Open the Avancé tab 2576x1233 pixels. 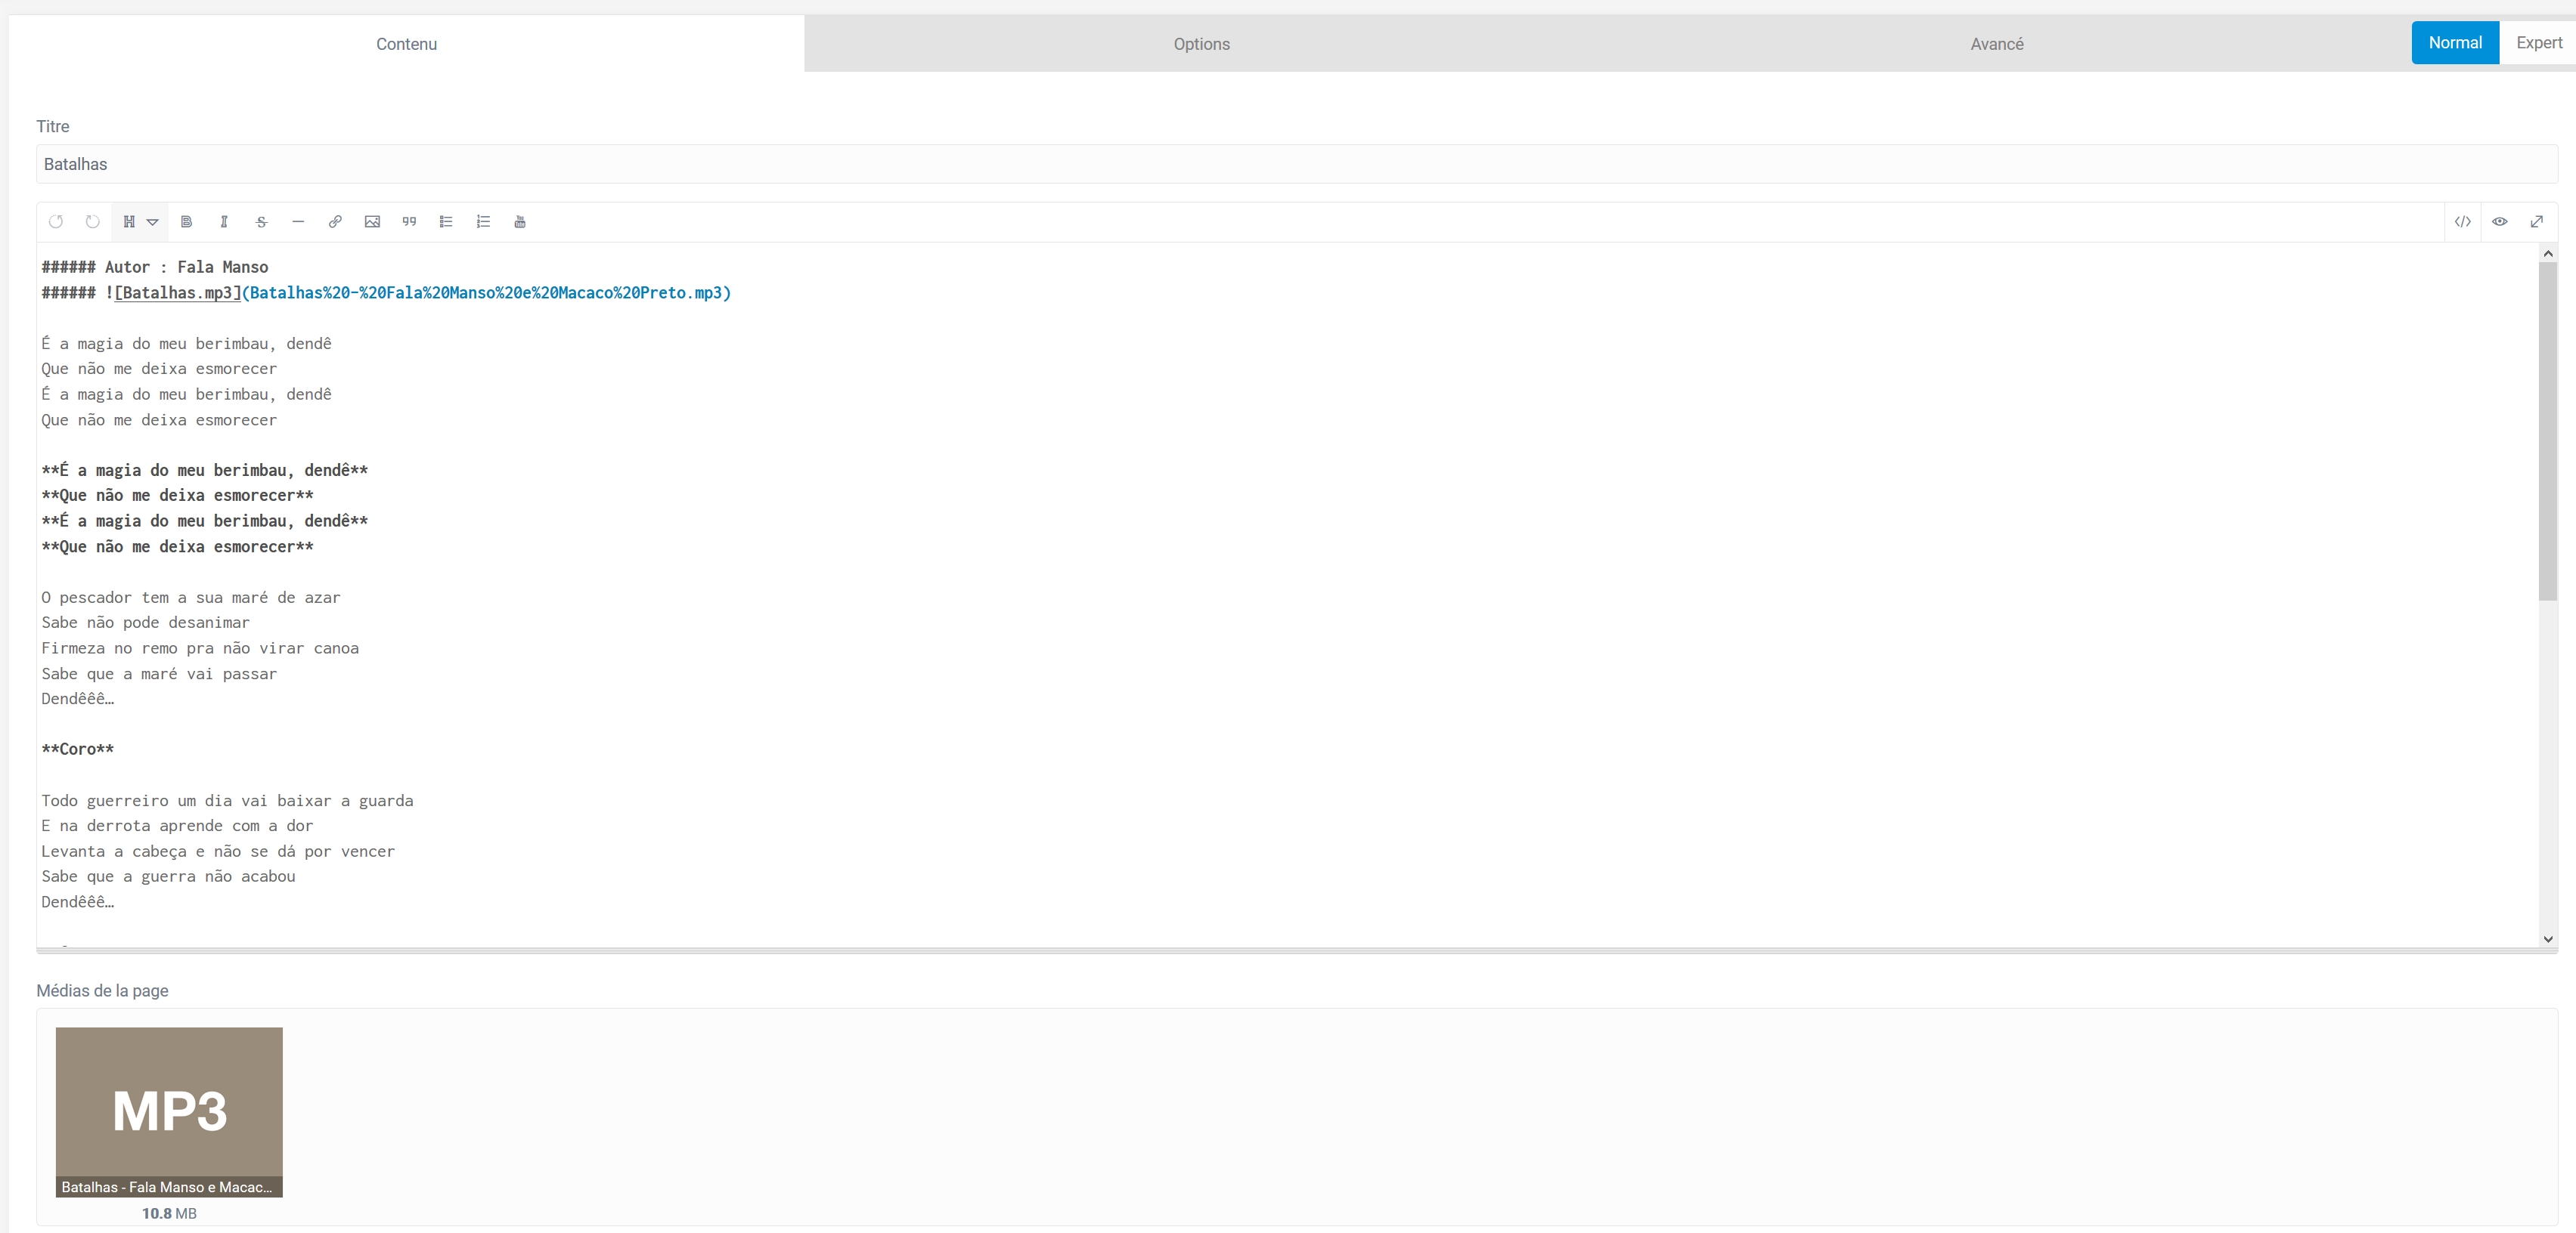pyautogui.click(x=1996, y=44)
